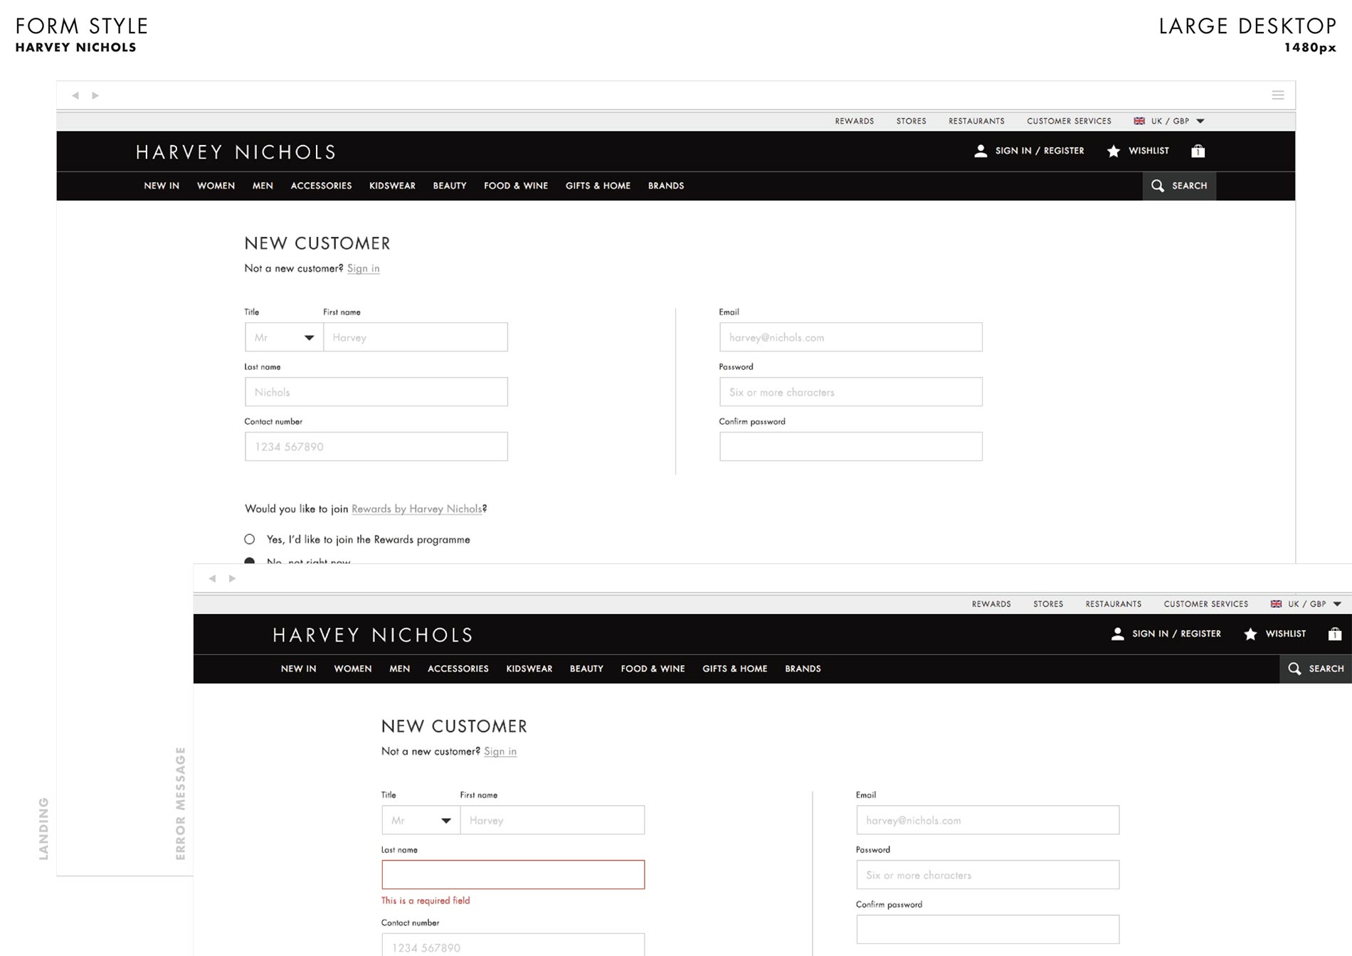Click the user profile icon in error message page header
The width and height of the screenshot is (1352, 956).
tap(1117, 634)
